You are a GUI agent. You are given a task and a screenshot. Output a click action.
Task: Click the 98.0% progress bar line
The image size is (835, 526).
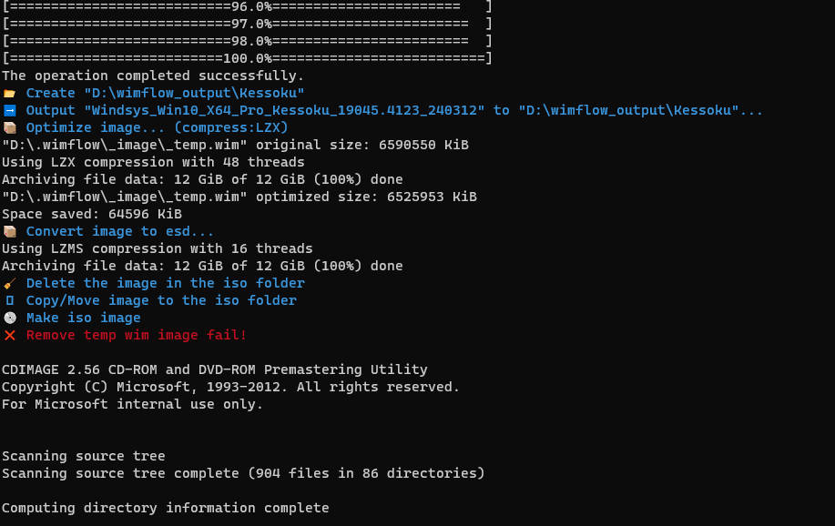click(247, 41)
